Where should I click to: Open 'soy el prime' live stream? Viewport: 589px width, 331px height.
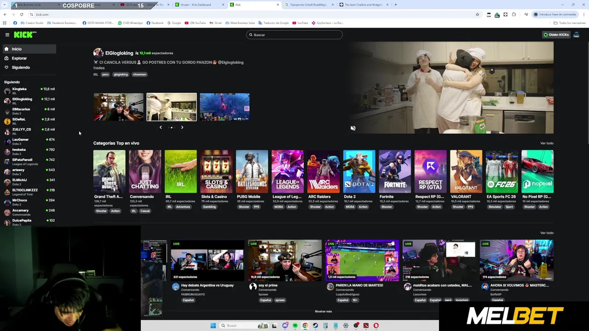[284, 260]
